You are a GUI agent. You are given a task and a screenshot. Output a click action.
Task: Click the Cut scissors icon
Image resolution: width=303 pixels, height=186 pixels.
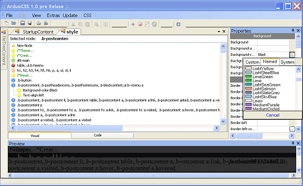point(73,24)
